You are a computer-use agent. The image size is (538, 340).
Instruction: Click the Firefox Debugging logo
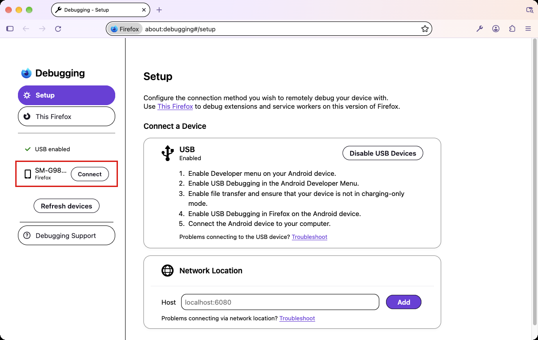tap(26, 73)
